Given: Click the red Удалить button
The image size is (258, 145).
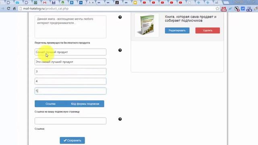Looking at the screenshot, I should 208,31.
